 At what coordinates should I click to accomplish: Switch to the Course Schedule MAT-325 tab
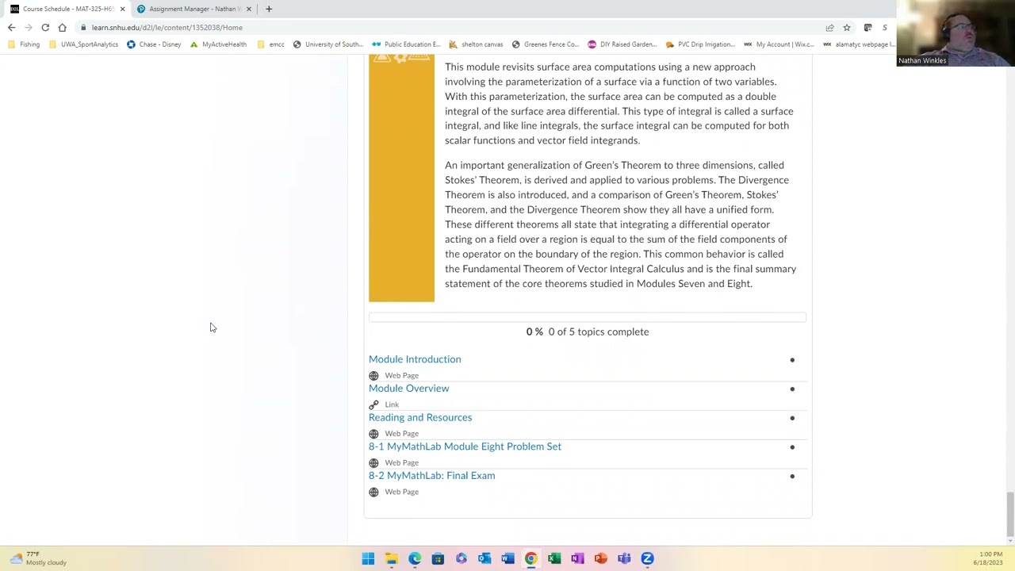(67, 9)
